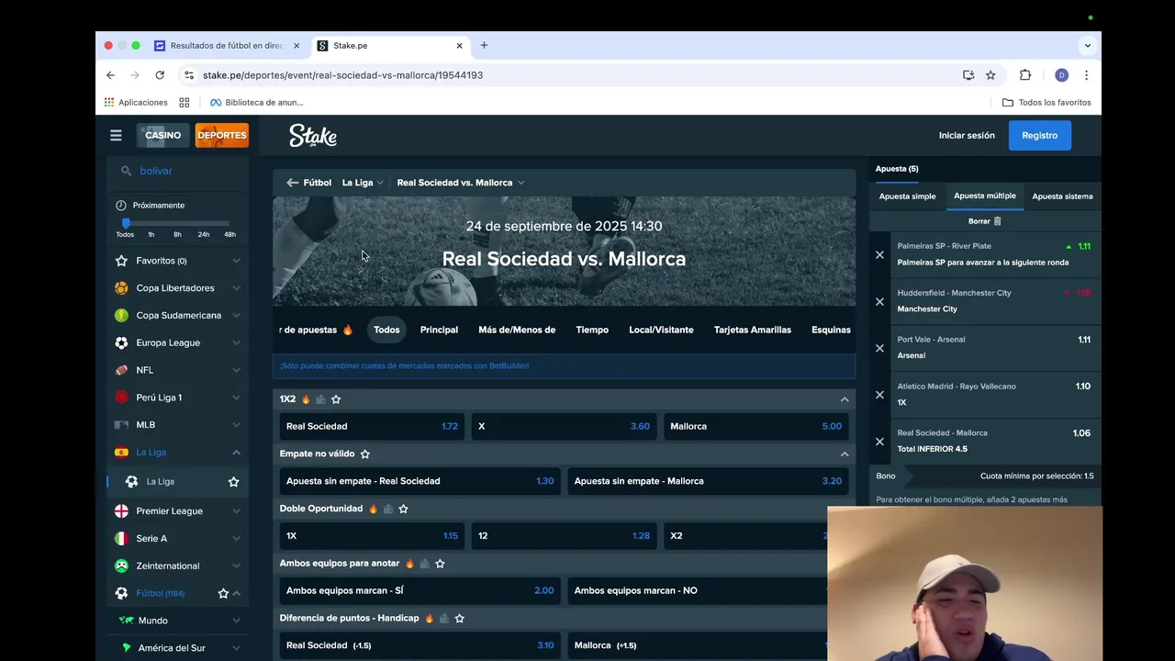
Task: Toggle favorite star on La Liga sub-item
Action: pyautogui.click(x=233, y=482)
